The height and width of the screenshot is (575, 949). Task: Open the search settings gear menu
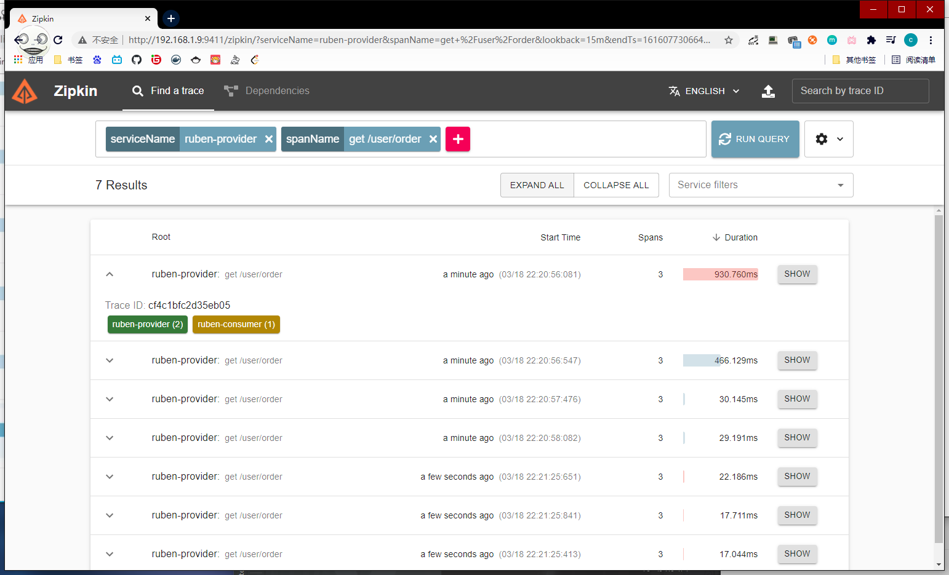828,139
